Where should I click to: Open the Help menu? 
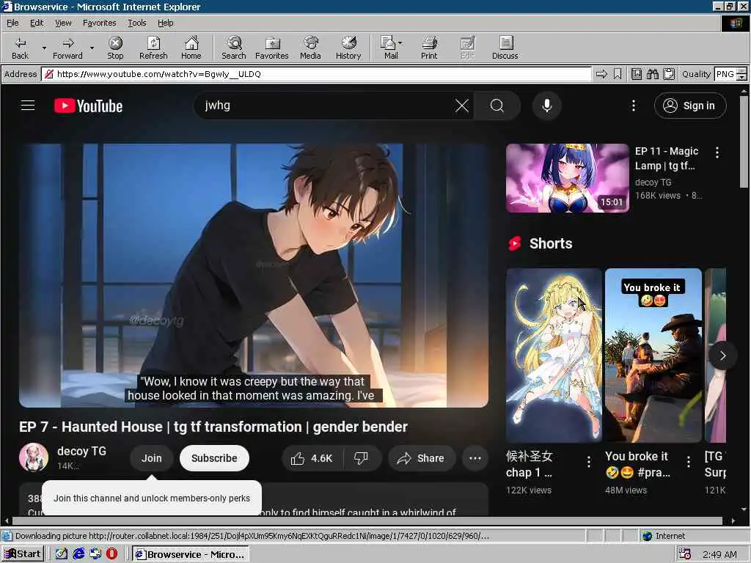165,23
